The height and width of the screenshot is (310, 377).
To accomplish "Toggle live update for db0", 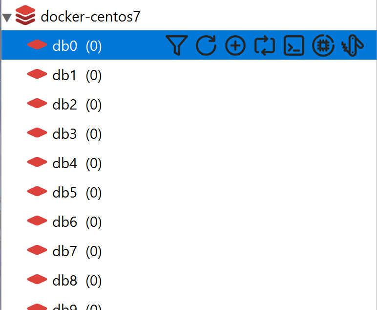I will coord(265,45).
